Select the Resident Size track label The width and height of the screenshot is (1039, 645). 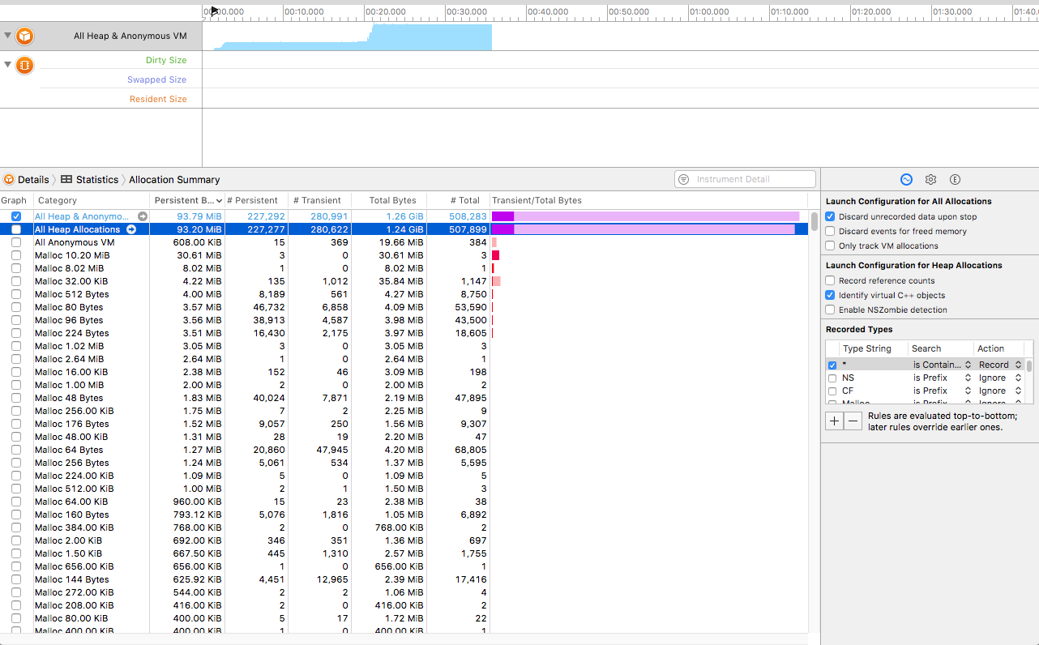click(158, 99)
